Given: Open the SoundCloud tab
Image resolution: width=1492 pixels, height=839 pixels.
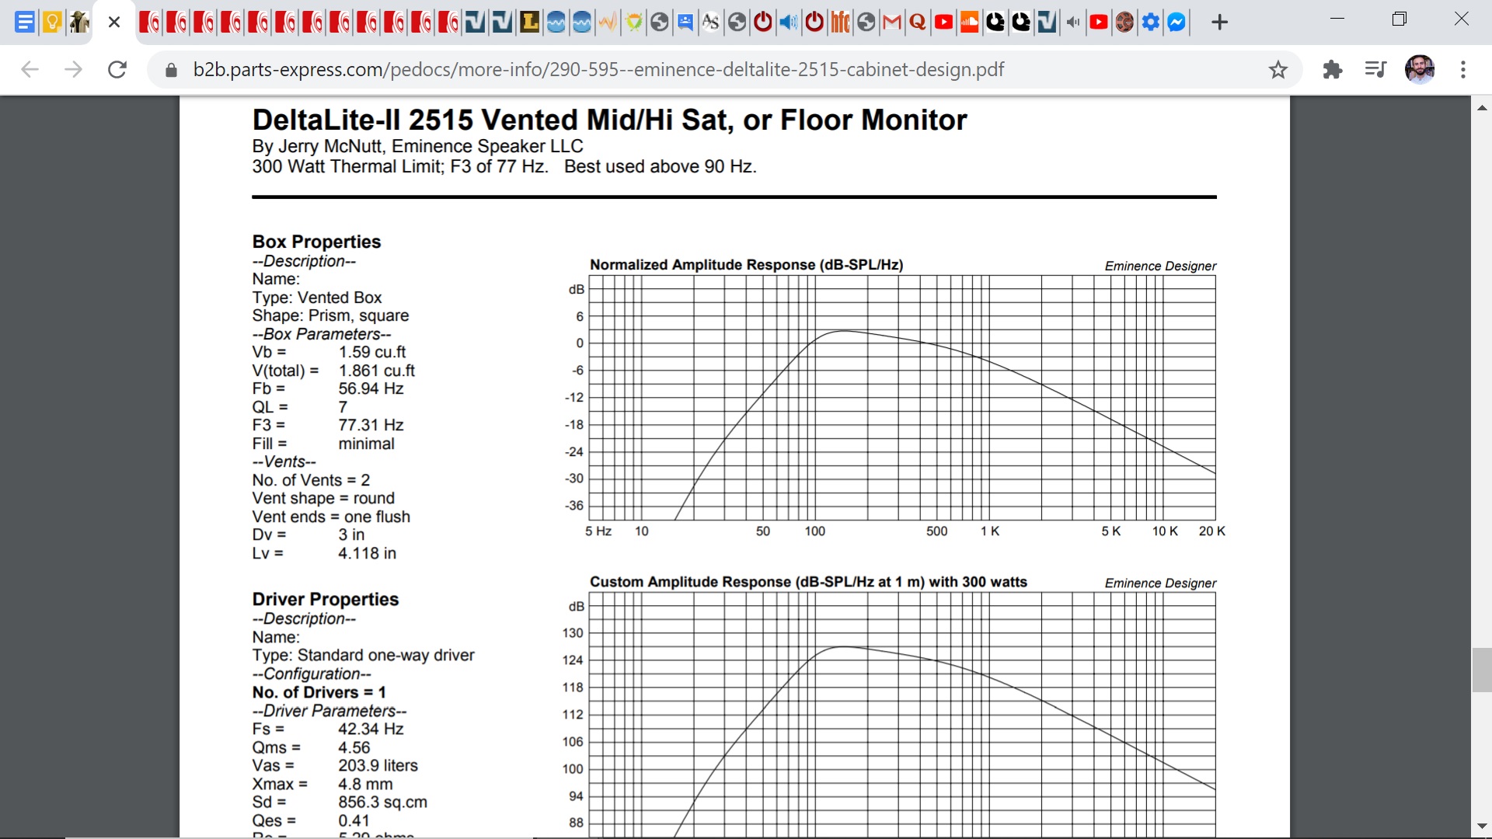Looking at the screenshot, I should [x=970, y=22].
